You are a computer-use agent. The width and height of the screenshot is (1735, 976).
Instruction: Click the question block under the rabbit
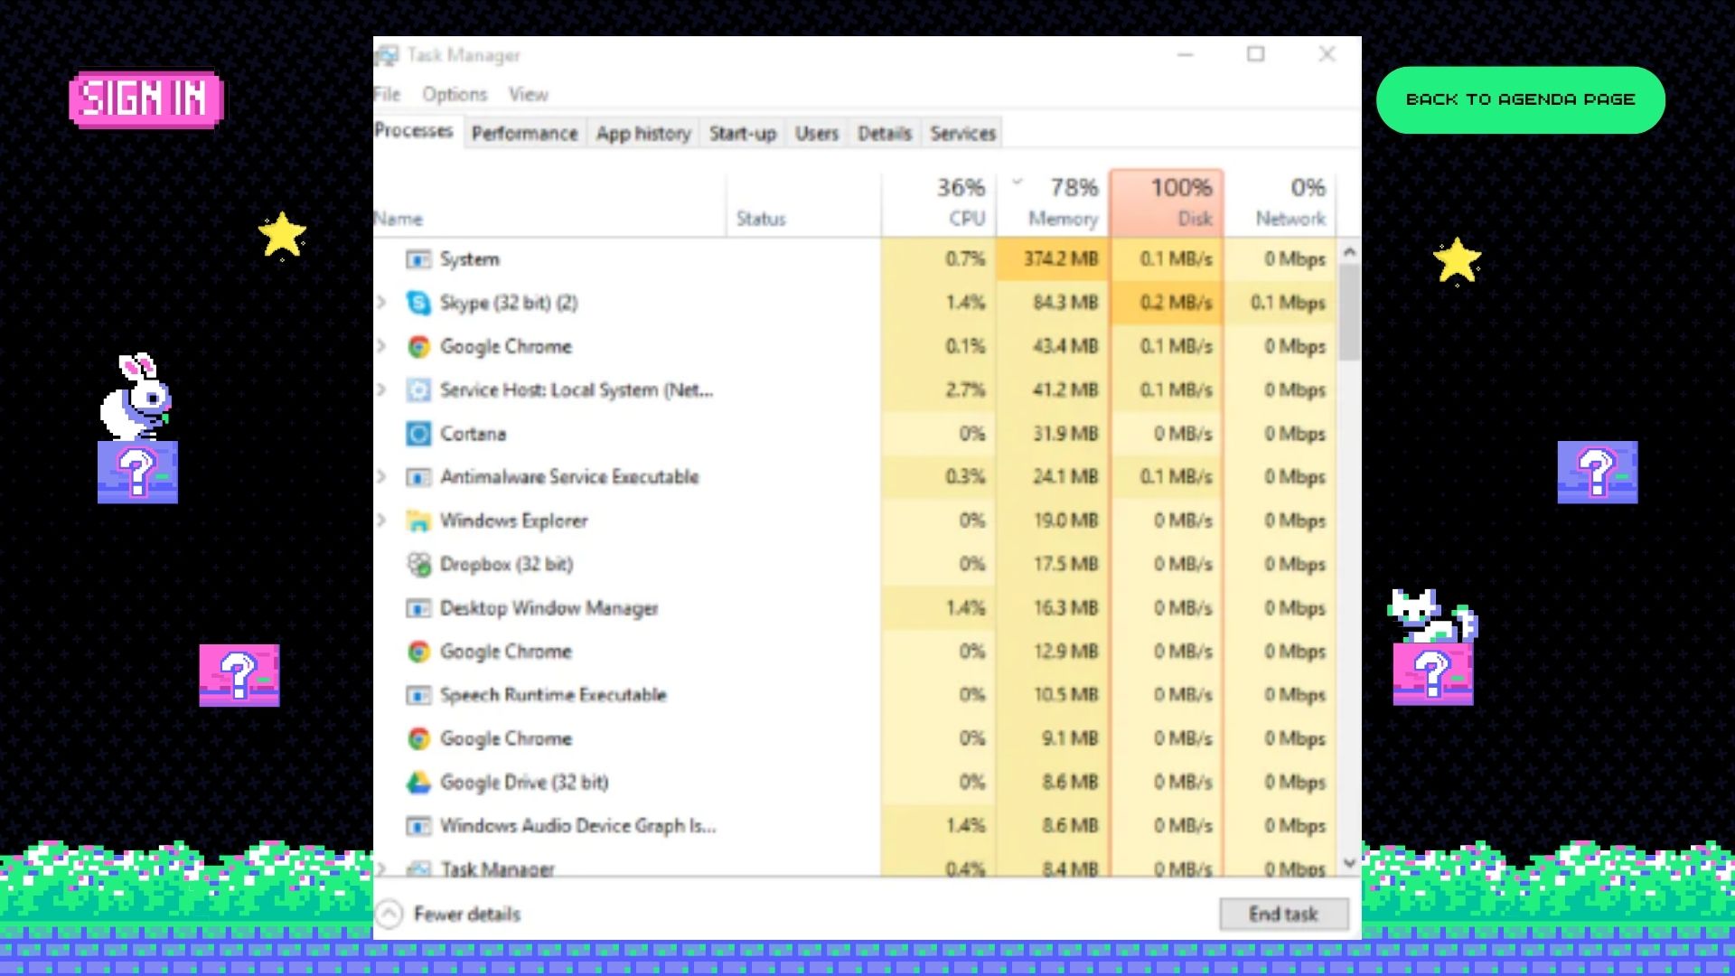pyautogui.click(x=137, y=472)
